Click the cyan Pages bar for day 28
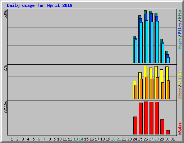184x143 pixels. 157,42
